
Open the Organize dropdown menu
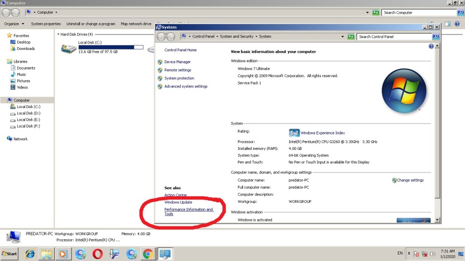click(x=14, y=24)
